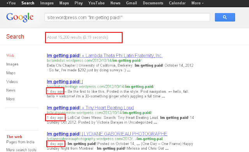The width and height of the screenshot is (249, 152).
Task: Go to Images in the top bar
Action: tap(47, 3)
